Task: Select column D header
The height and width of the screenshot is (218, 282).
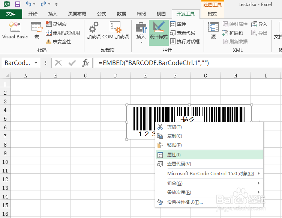Action: click(x=115, y=76)
